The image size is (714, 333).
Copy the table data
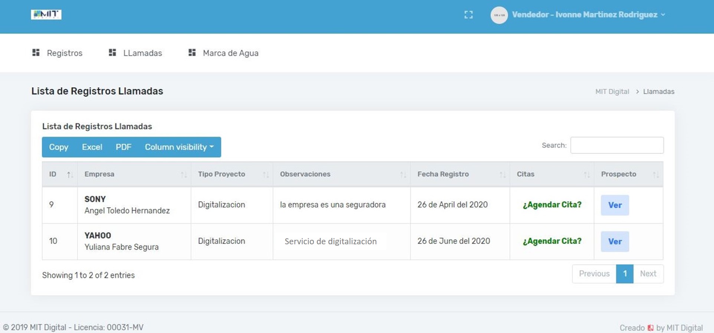59,147
